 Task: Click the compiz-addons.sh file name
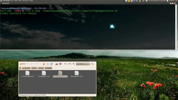[x=28, y=76]
